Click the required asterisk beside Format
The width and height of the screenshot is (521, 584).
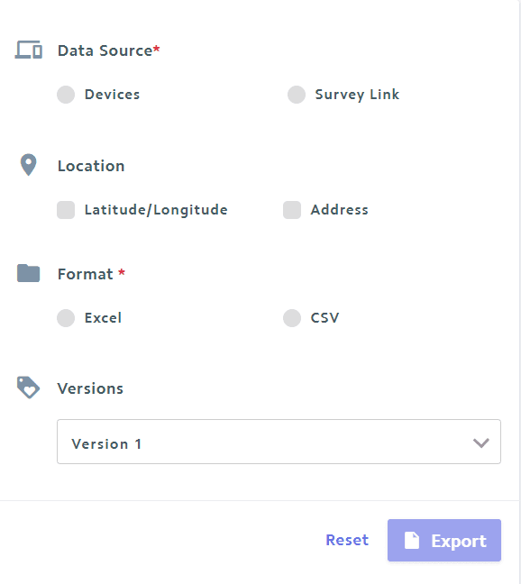click(122, 272)
